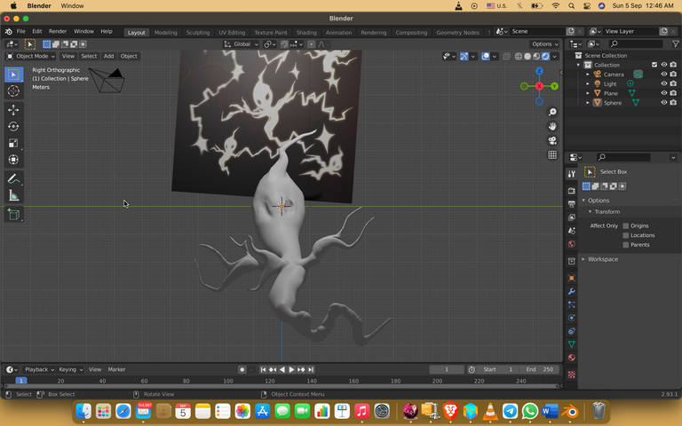The image size is (682, 426).
Task: Click the frame 1 playhead marker
Action: click(21, 381)
